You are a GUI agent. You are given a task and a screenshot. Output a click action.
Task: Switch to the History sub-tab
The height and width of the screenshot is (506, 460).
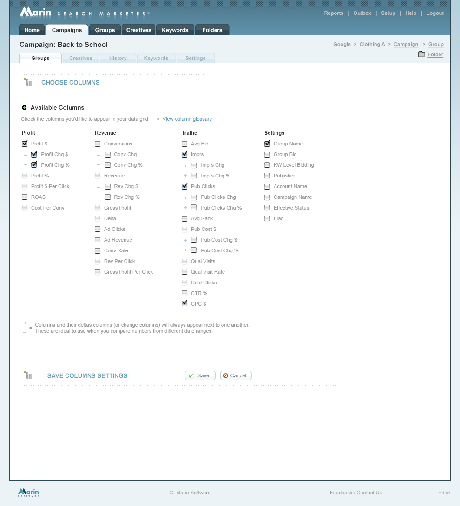tap(118, 58)
